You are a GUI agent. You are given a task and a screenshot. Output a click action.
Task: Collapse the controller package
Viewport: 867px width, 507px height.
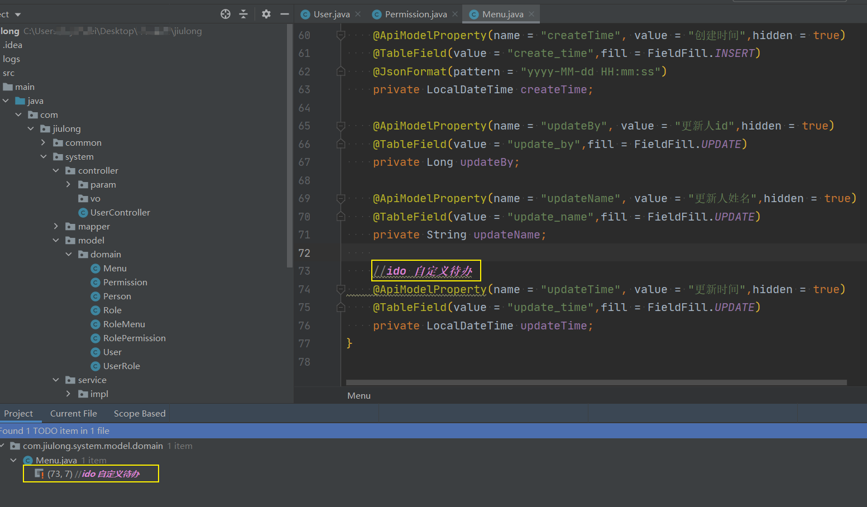[x=56, y=170]
